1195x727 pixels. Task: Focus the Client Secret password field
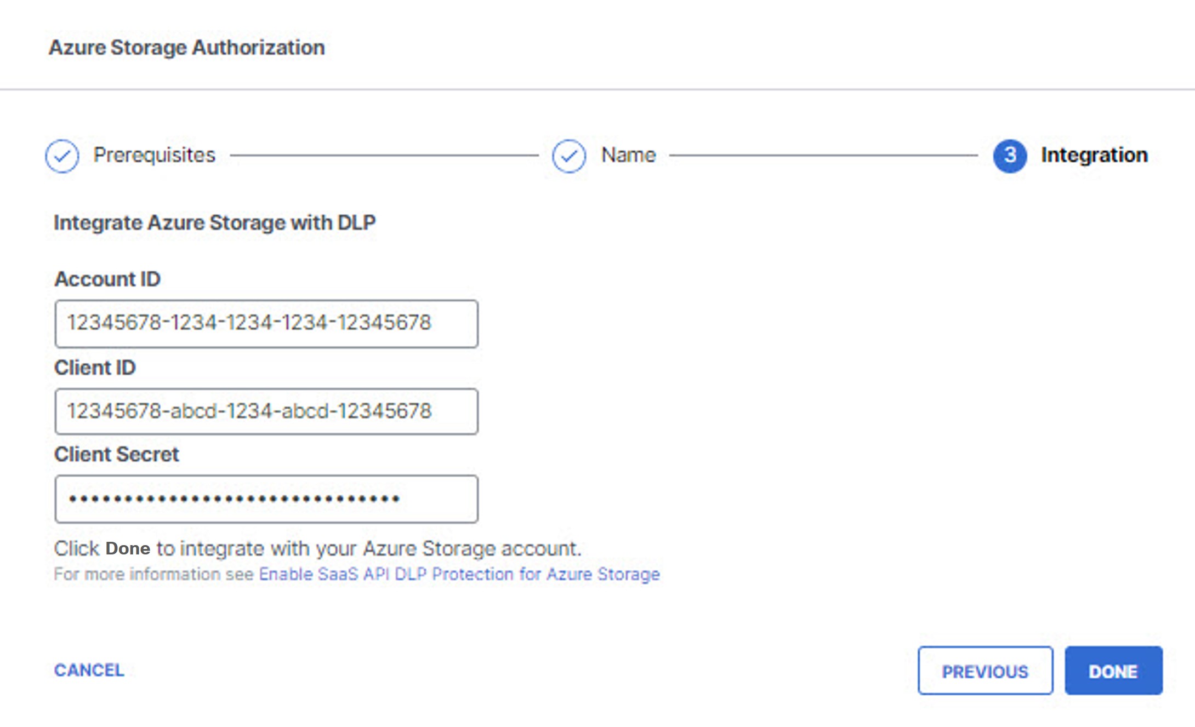pyautogui.click(x=266, y=499)
